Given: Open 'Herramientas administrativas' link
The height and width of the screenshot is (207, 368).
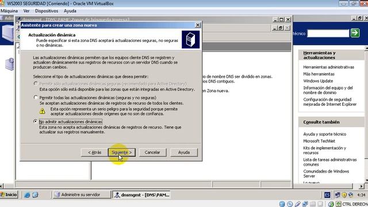Looking at the screenshot, I should 328,67.
